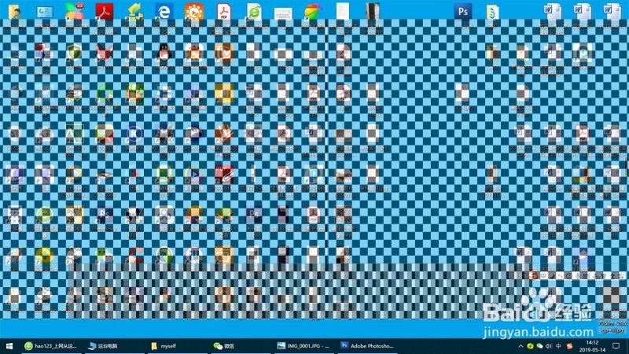The height and width of the screenshot is (354, 629).
Task: Open the green shield security shortcut
Action: [75, 53]
